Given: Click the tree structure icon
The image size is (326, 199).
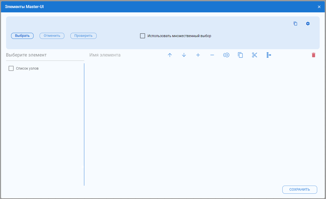Looking at the screenshot, I should (x=269, y=55).
